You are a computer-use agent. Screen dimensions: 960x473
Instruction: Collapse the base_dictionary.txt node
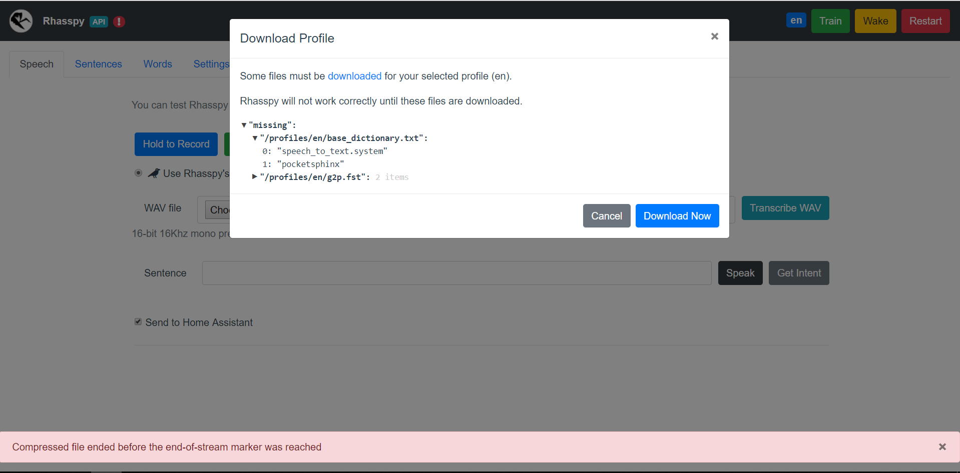(x=254, y=138)
